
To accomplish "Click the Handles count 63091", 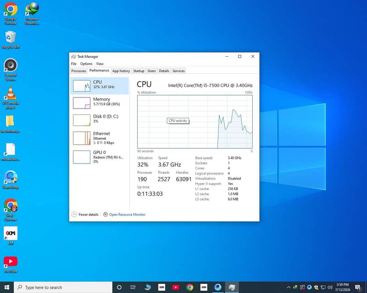I will pyautogui.click(x=183, y=179).
